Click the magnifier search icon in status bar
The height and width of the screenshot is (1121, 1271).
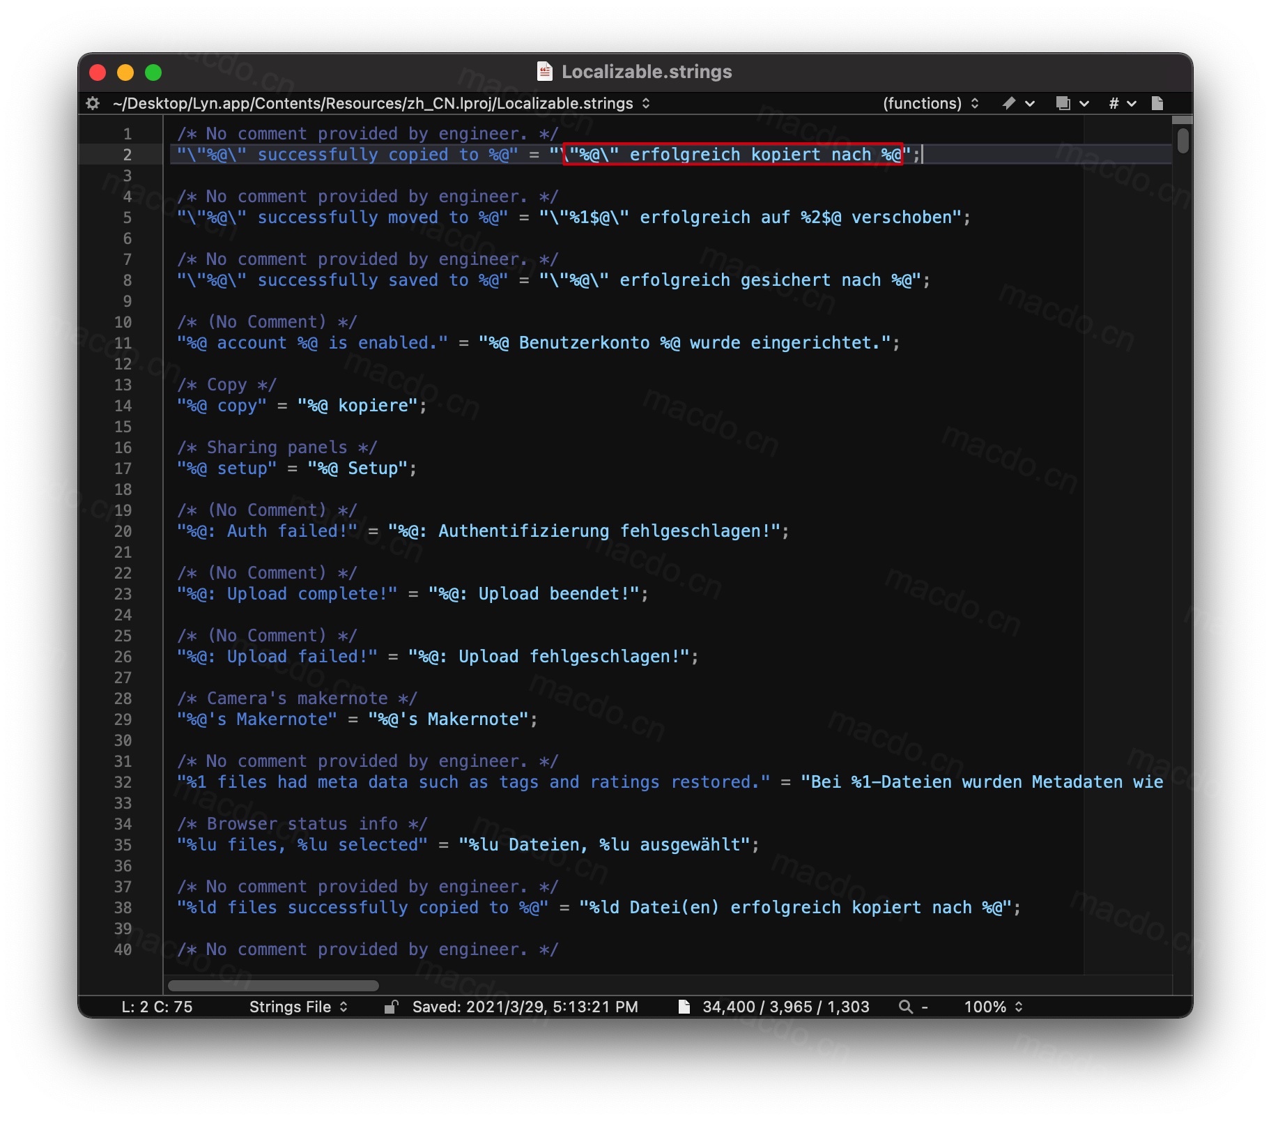click(x=905, y=1007)
